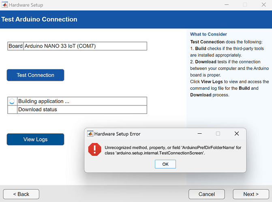The image size is (272, 202).
Task: Close the Hardware Setup Error dialog
Action: click(236, 134)
